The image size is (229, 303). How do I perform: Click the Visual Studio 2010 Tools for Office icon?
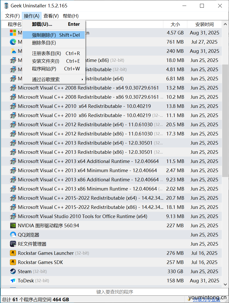pyautogui.click(x=13, y=216)
